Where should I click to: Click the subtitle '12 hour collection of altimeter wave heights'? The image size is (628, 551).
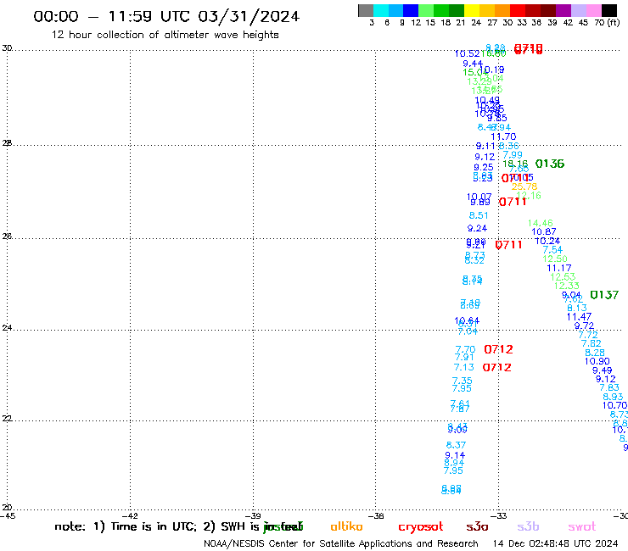pyautogui.click(x=165, y=35)
